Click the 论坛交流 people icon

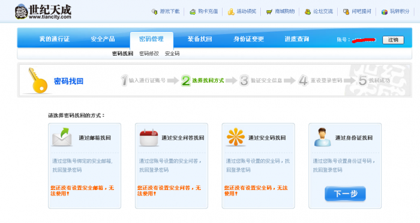(307, 12)
